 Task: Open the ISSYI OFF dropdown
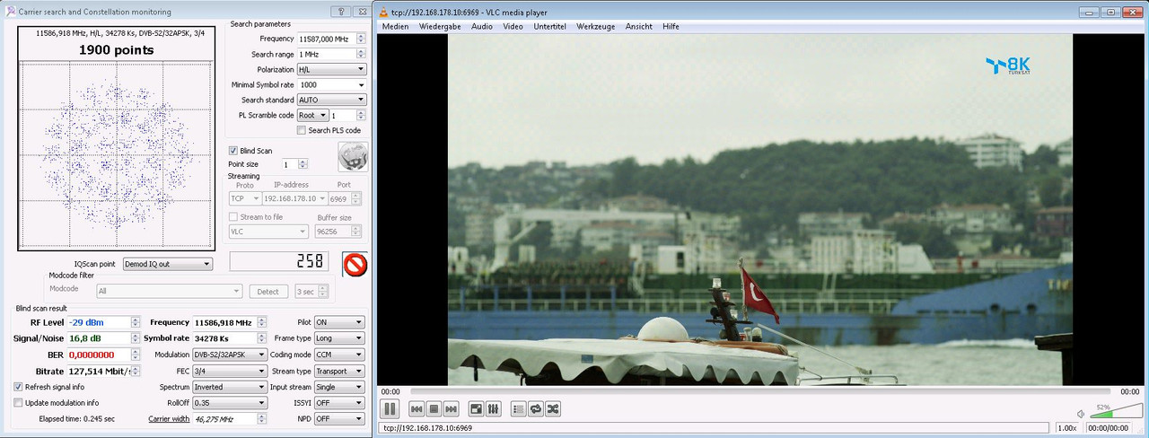point(339,403)
